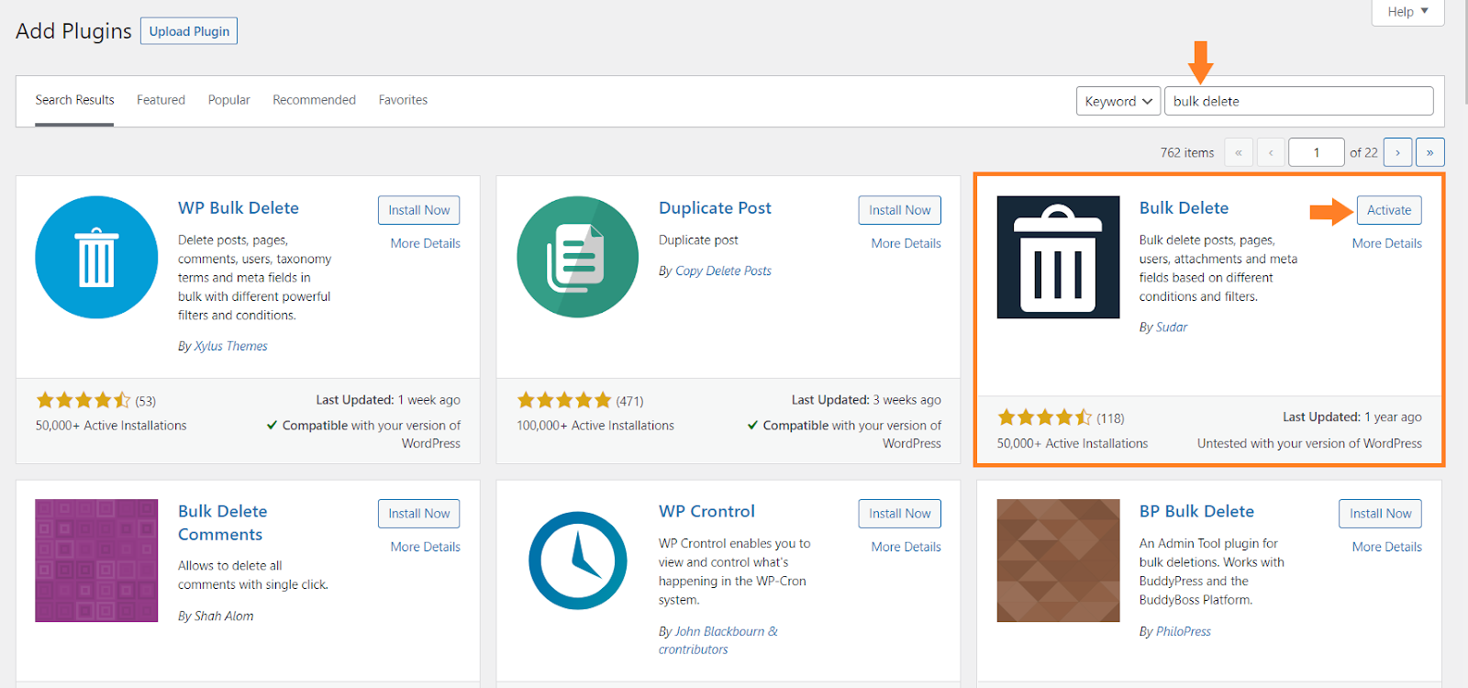Image resolution: width=1468 pixels, height=688 pixels.
Task: Open the Favorites plugins tab
Action: click(403, 100)
